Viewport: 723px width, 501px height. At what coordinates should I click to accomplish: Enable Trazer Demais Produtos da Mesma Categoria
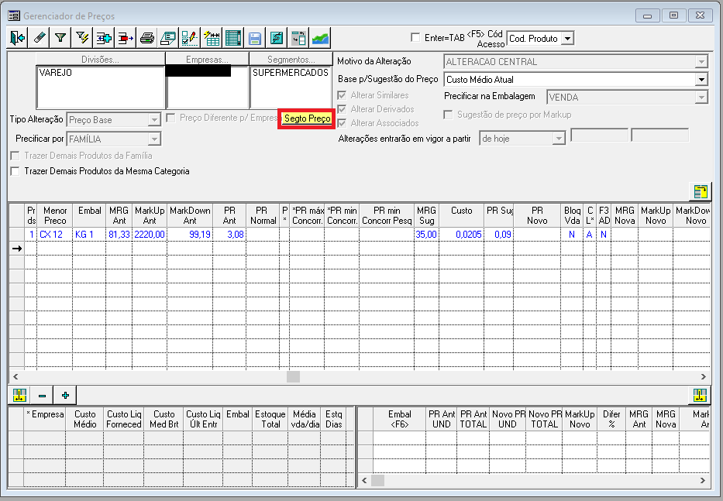pyautogui.click(x=15, y=171)
